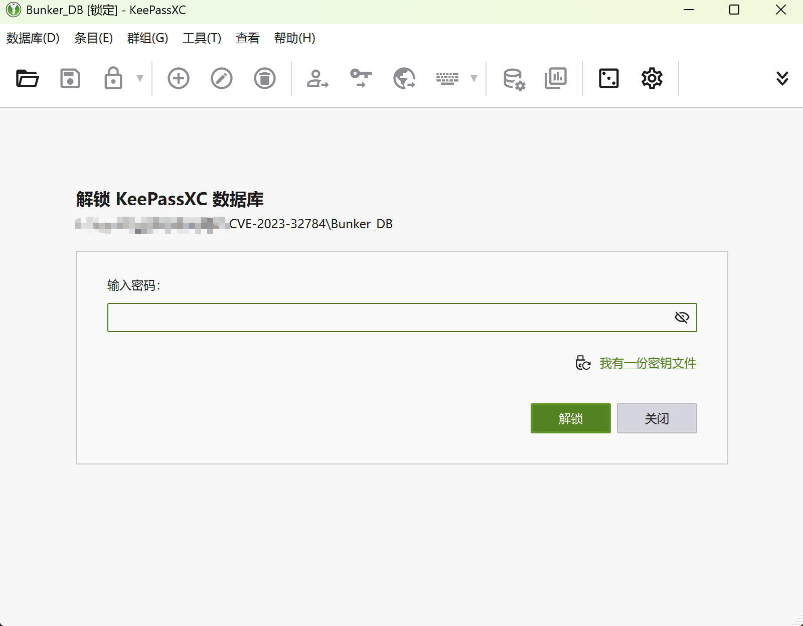Click the green 解锁 button

coord(571,418)
